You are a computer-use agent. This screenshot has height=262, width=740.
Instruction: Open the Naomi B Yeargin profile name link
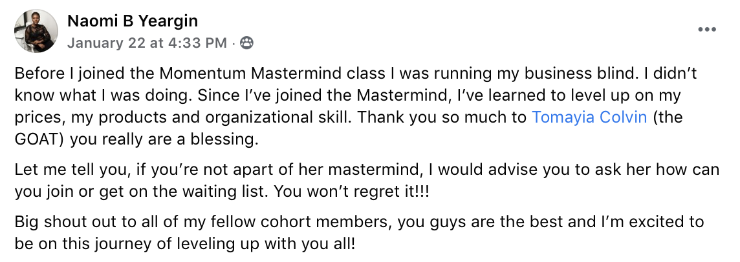(133, 21)
